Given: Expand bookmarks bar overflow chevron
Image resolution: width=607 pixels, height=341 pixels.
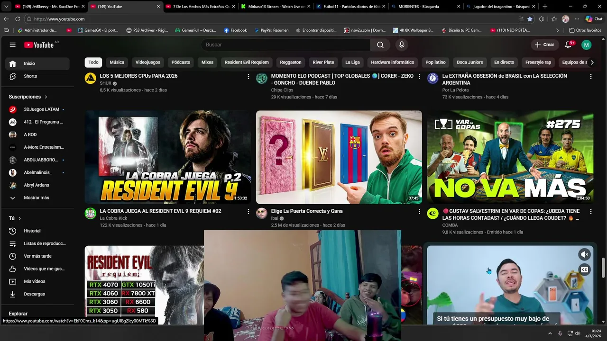Looking at the screenshot, I should tap(558, 30).
